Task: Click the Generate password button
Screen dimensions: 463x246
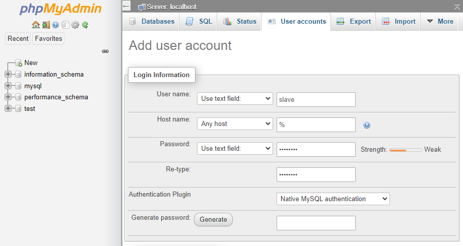Action: [213, 220]
